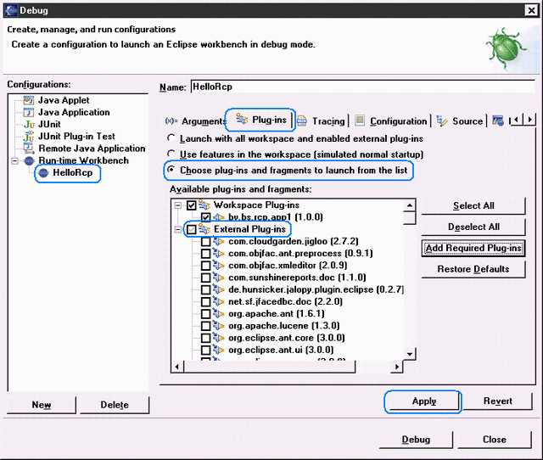Click the Source tab icon
The image size is (543, 460).
tap(442, 121)
